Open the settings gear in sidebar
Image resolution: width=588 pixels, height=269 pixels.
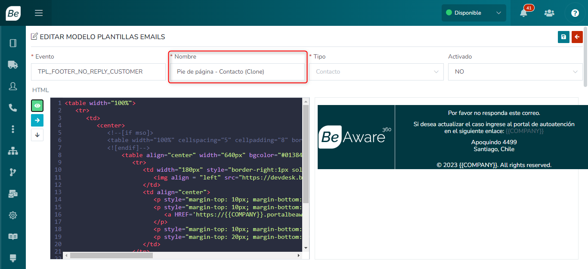pyautogui.click(x=13, y=215)
